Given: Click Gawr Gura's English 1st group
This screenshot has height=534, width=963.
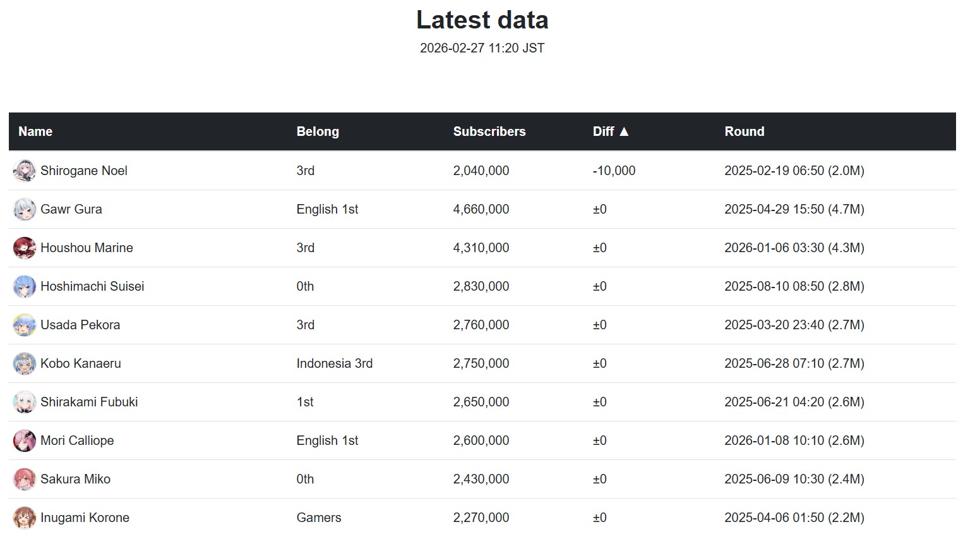Looking at the screenshot, I should tap(327, 209).
